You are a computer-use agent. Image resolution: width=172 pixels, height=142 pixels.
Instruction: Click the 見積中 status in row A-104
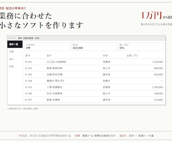pos(107,81)
